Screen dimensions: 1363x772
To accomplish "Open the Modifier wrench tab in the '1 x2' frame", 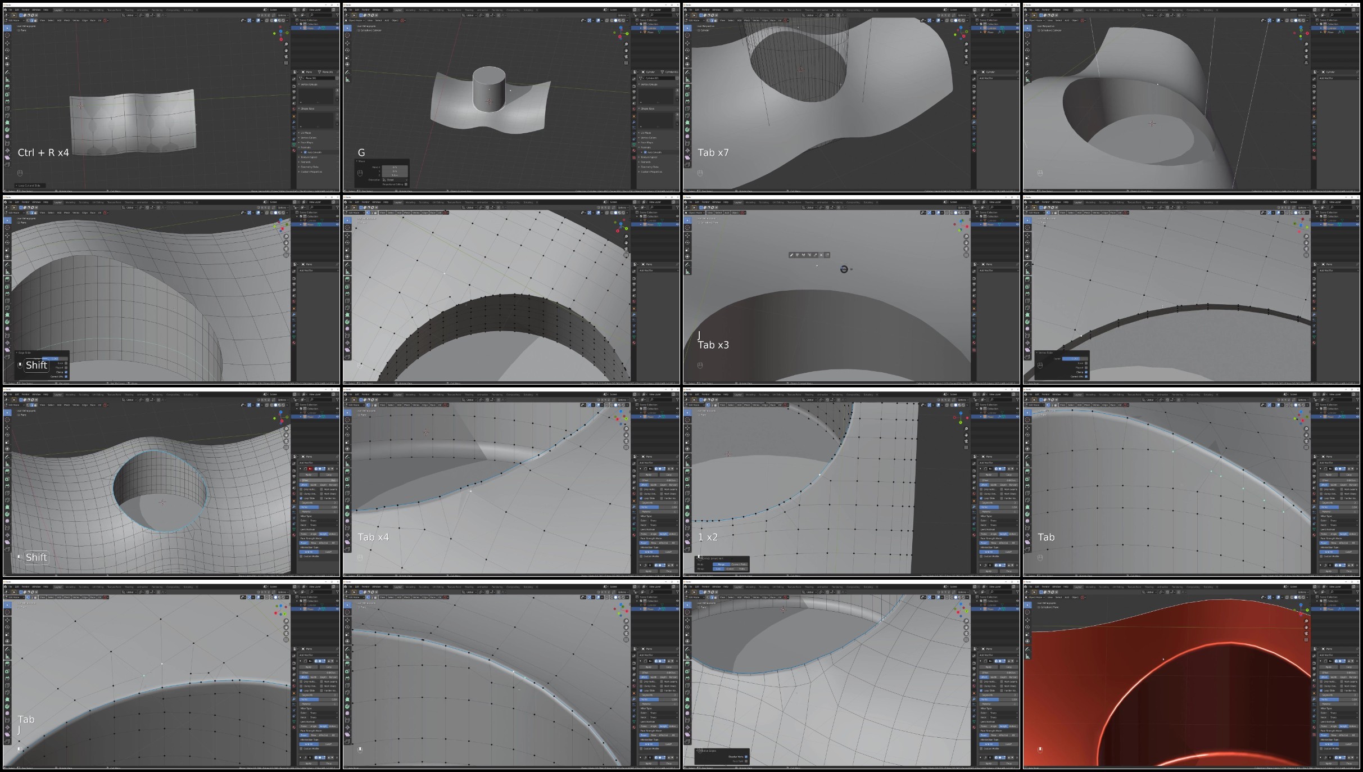I will (x=974, y=507).
